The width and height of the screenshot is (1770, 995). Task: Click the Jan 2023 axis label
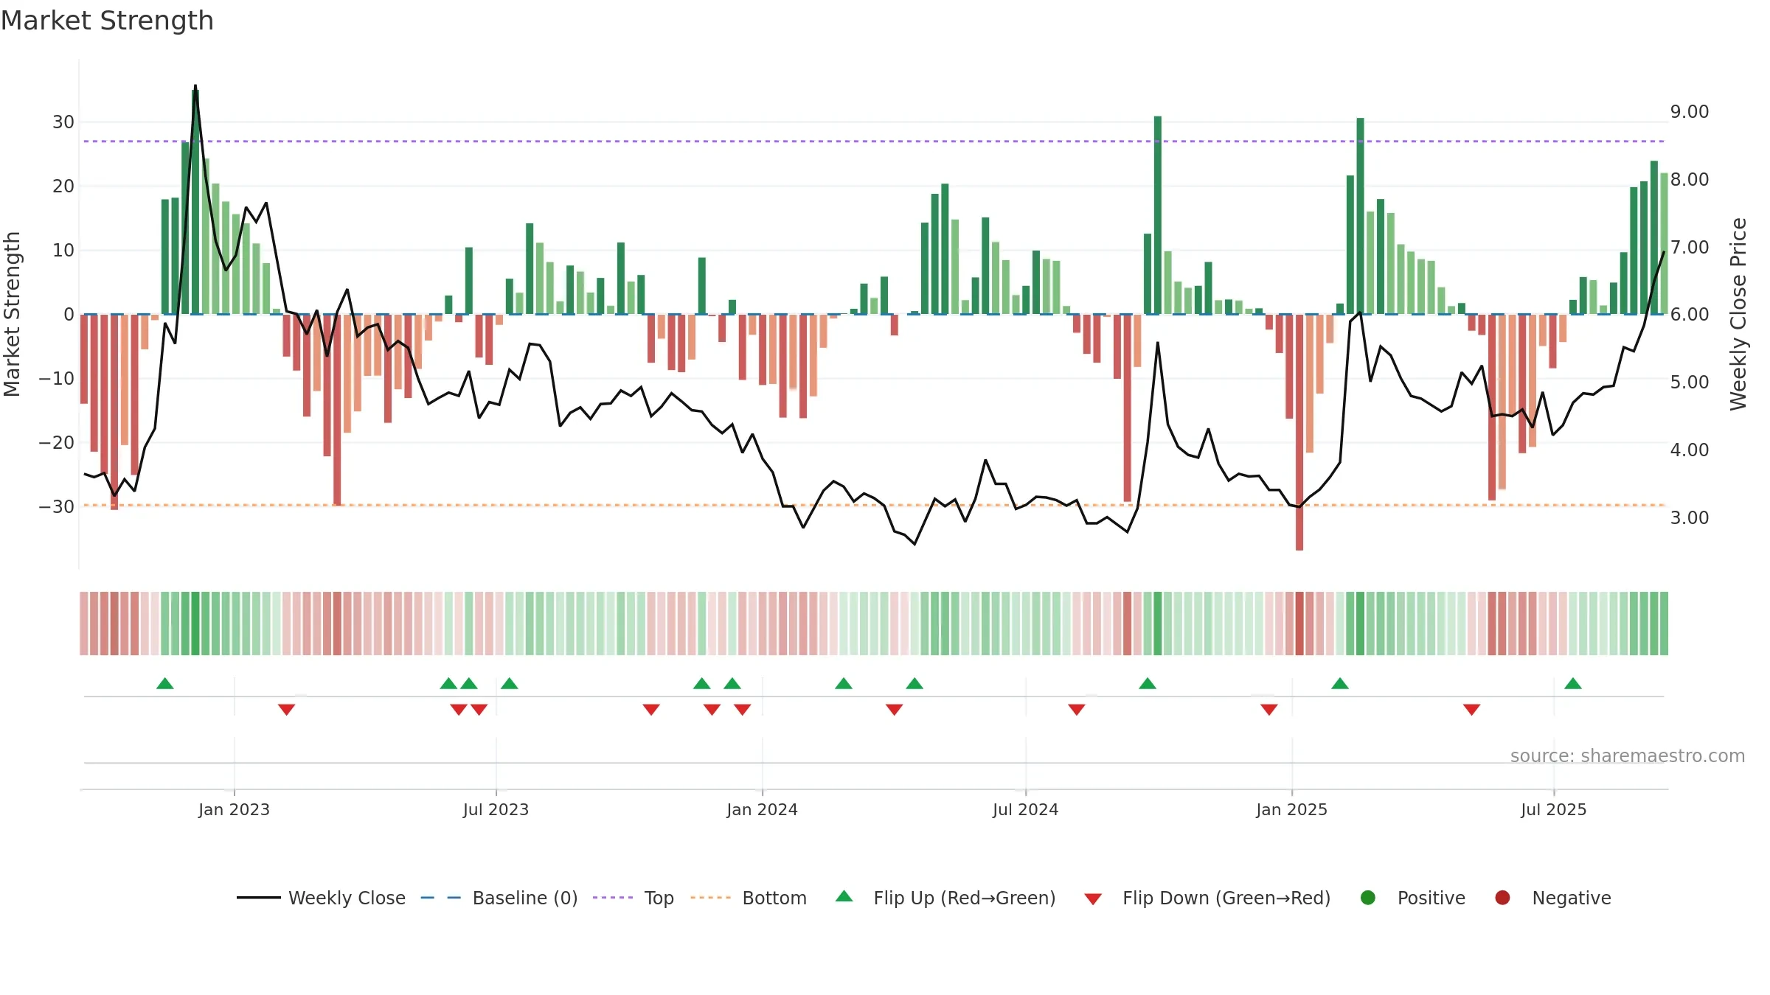(x=234, y=809)
